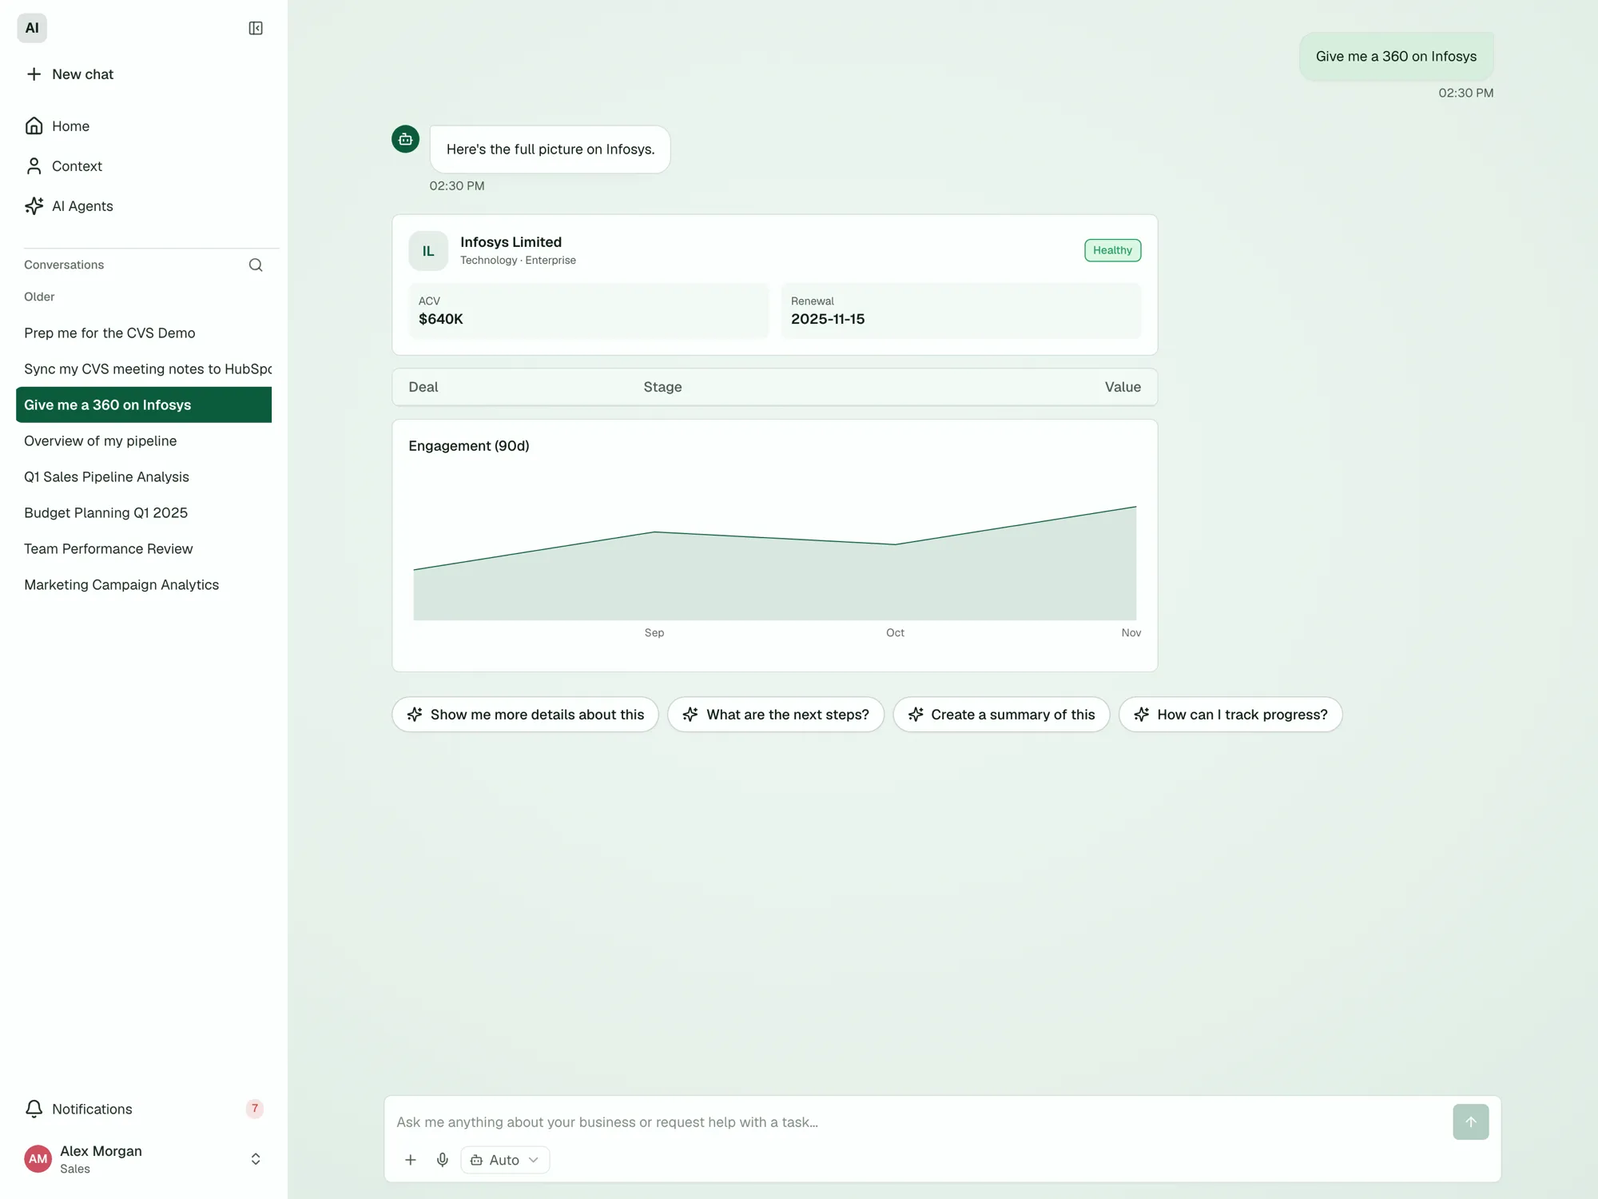Click the notifications count badge 7
Image resolution: width=1598 pixels, height=1199 pixels.
(255, 1109)
